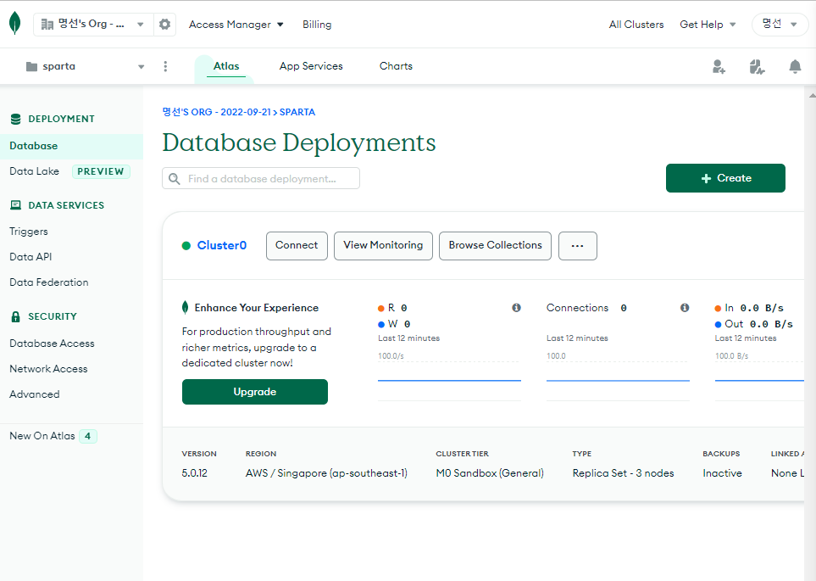Click the Deployment stack icon
The image size is (816, 581).
click(x=15, y=119)
